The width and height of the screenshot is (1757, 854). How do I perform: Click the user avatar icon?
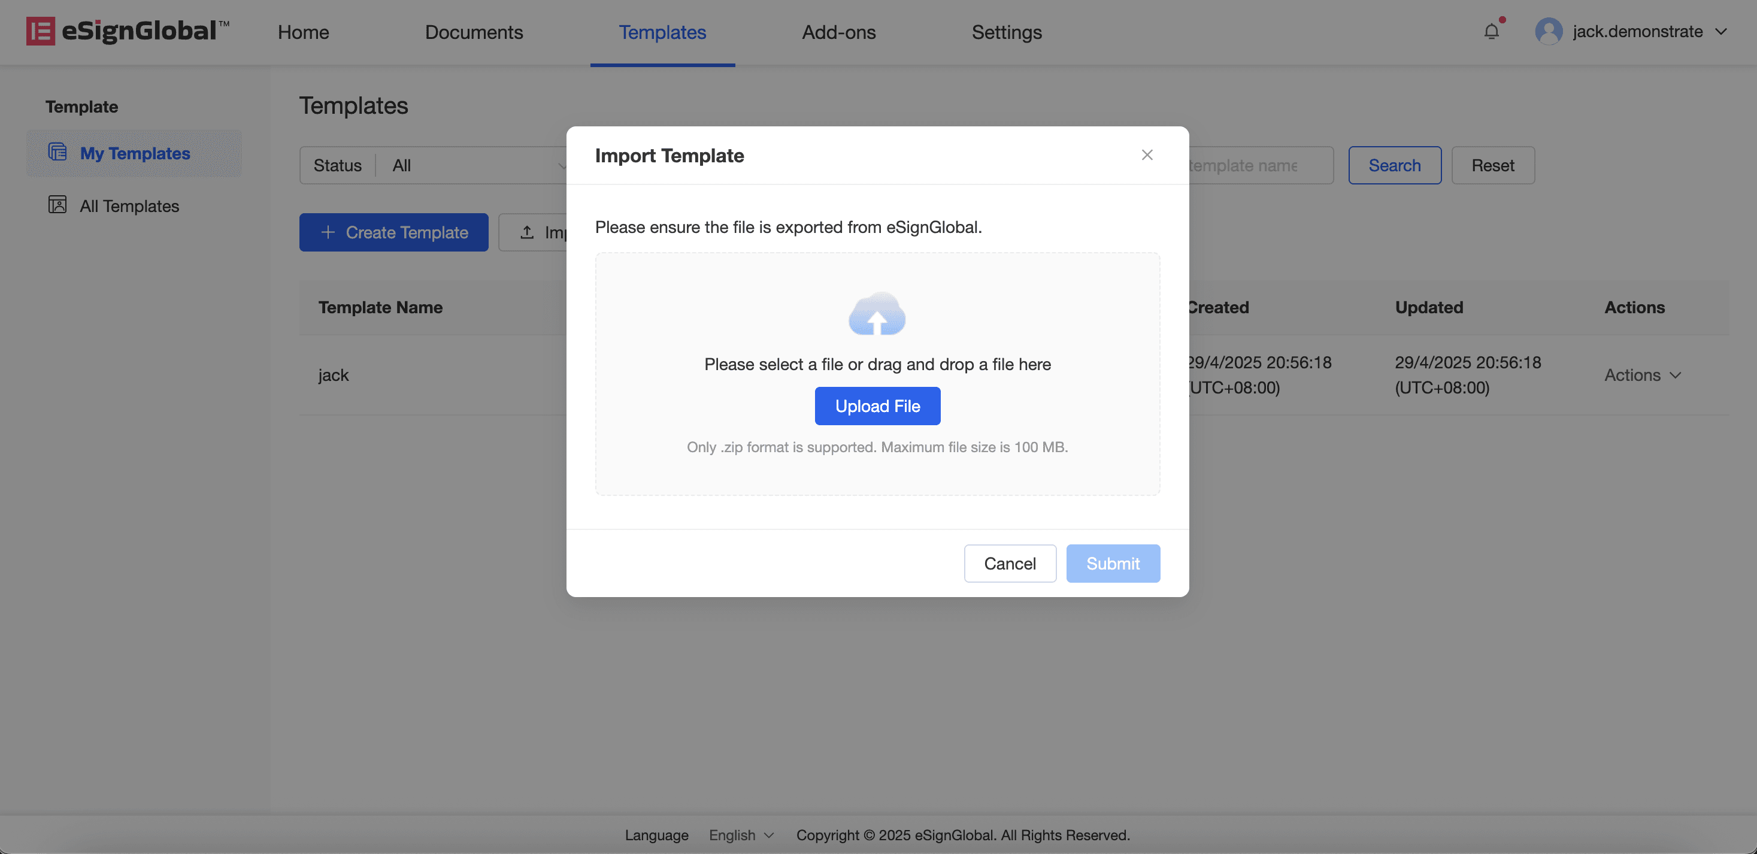(1548, 31)
